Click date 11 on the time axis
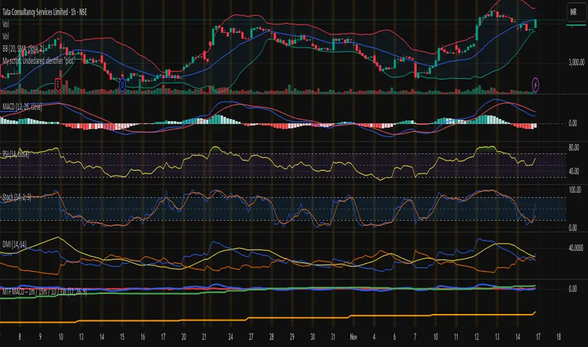 click(456, 337)
